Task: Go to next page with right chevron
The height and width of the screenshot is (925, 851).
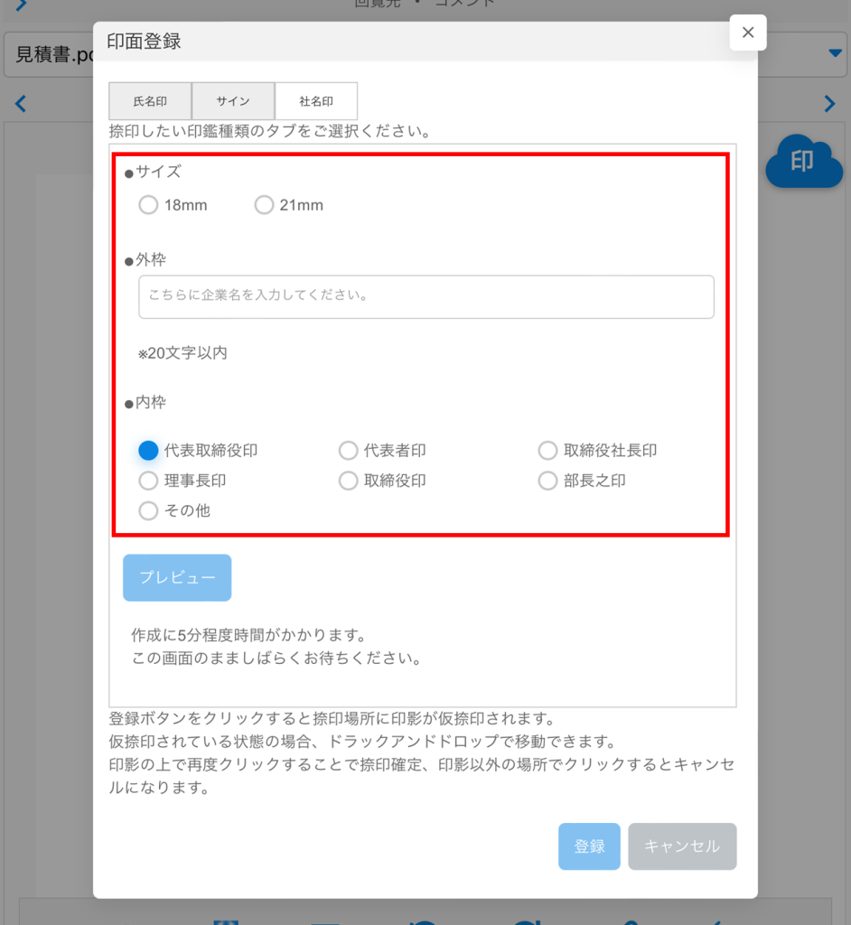Action: pos(829,104)
